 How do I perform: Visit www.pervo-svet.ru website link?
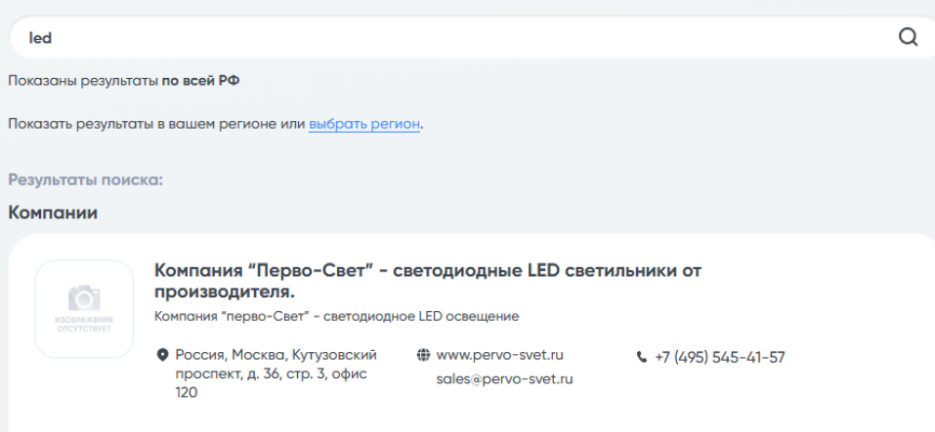pos(499,355)
